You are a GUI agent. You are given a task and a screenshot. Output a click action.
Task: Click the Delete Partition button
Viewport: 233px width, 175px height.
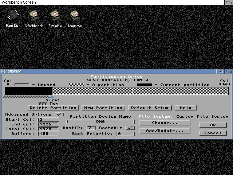(x=53, y=108)
